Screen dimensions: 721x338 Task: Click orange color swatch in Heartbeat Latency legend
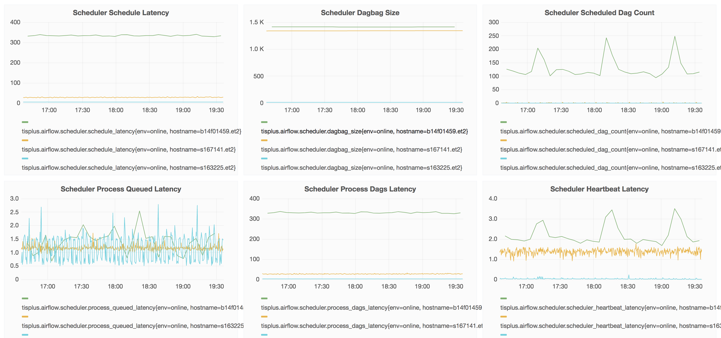coord(503,317)
